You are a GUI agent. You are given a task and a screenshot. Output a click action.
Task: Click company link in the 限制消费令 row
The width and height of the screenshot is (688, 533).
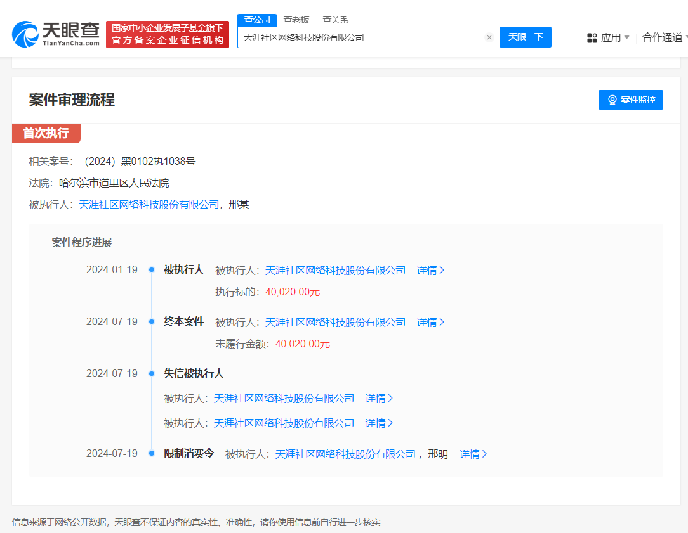click(345, 454)
